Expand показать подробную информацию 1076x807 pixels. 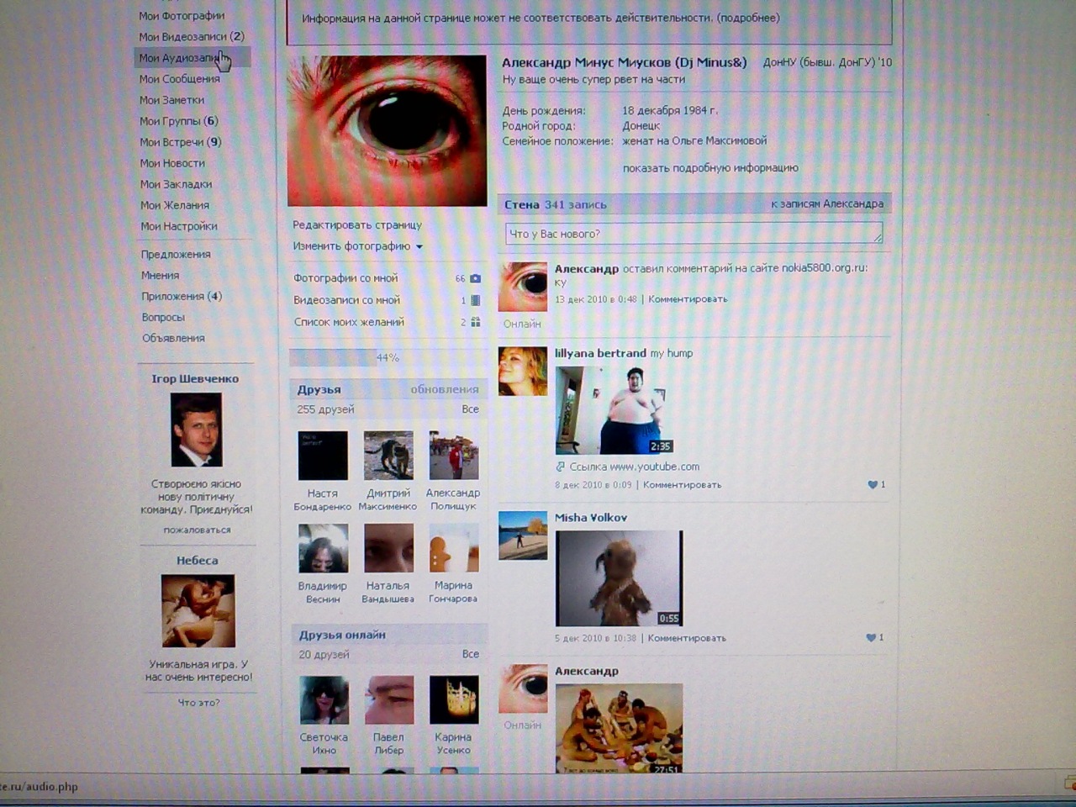(x=710, y=168)
